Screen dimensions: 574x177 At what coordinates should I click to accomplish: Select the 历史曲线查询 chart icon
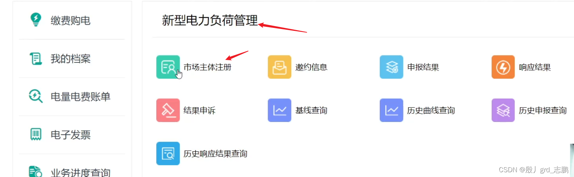coord(392,110)
